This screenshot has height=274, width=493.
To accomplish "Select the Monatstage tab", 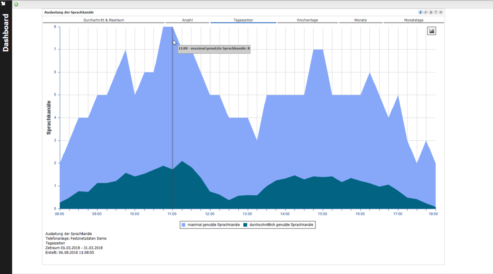I will point(414,20).
